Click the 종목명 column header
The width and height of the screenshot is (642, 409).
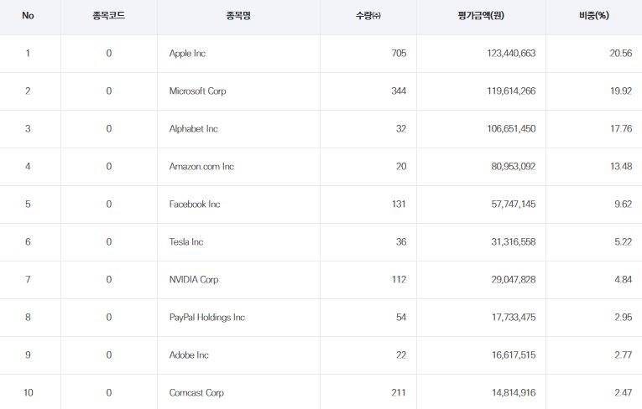coord(238,16)
